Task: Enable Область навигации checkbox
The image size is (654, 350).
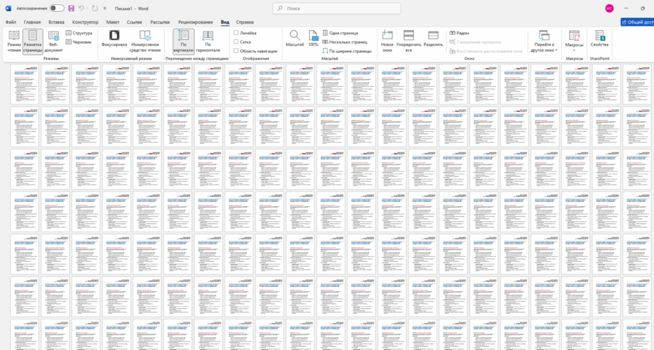Action: pos(236,51)
